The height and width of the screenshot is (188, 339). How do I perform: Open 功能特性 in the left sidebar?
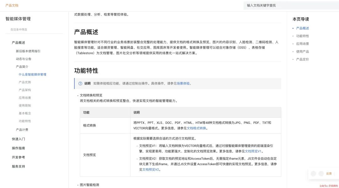pos(25,121)
